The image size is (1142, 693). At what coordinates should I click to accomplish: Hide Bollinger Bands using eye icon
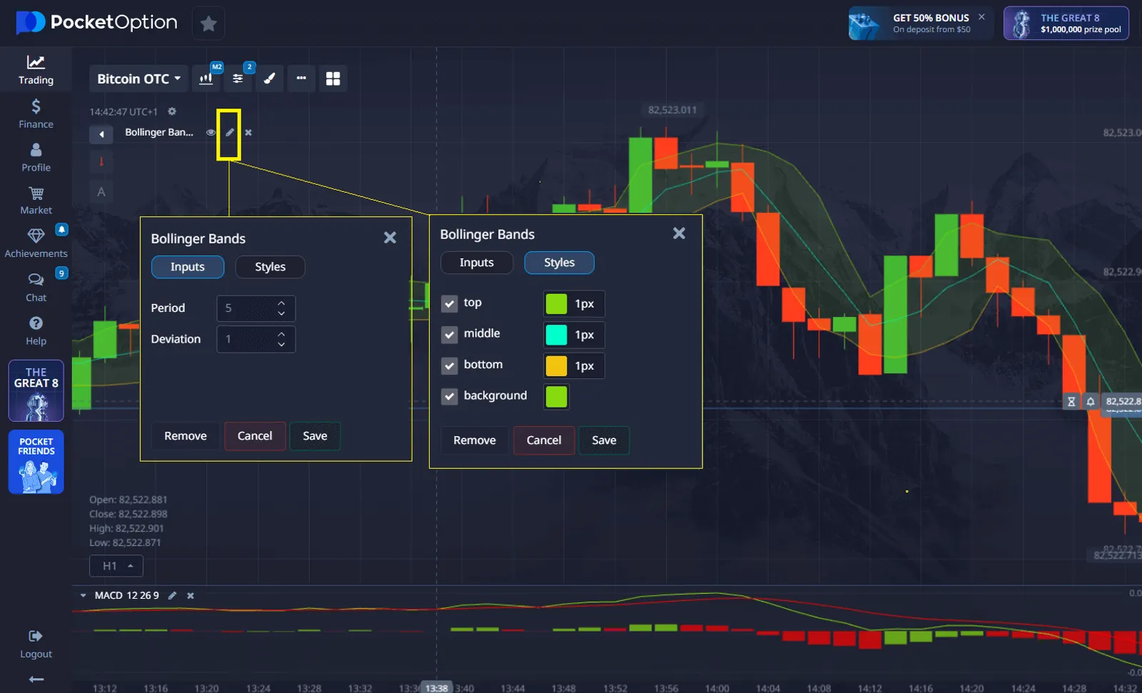211,133
